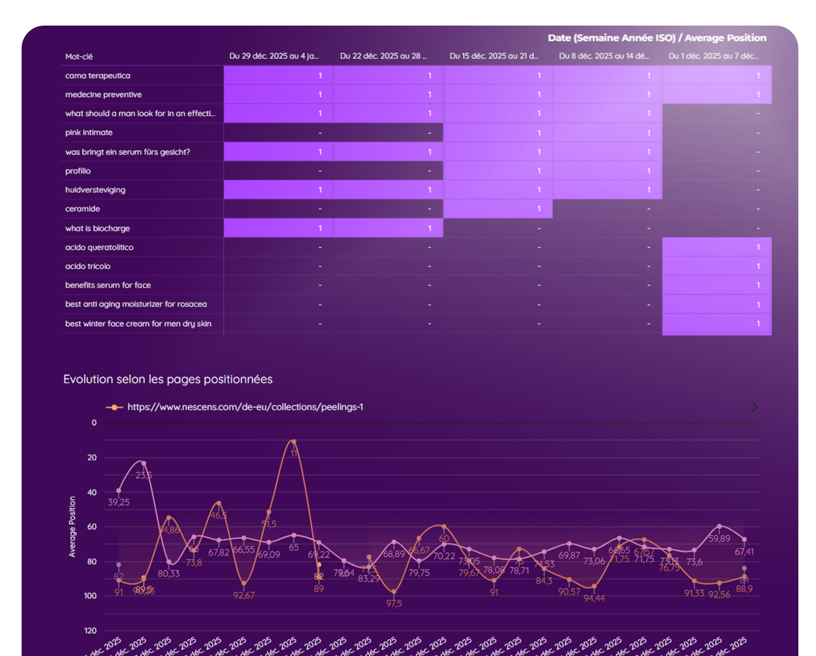Click the 'Du 1 déc. 2025' column header
The height and width of the screenshot is (656, 816).
click(713, 56)
